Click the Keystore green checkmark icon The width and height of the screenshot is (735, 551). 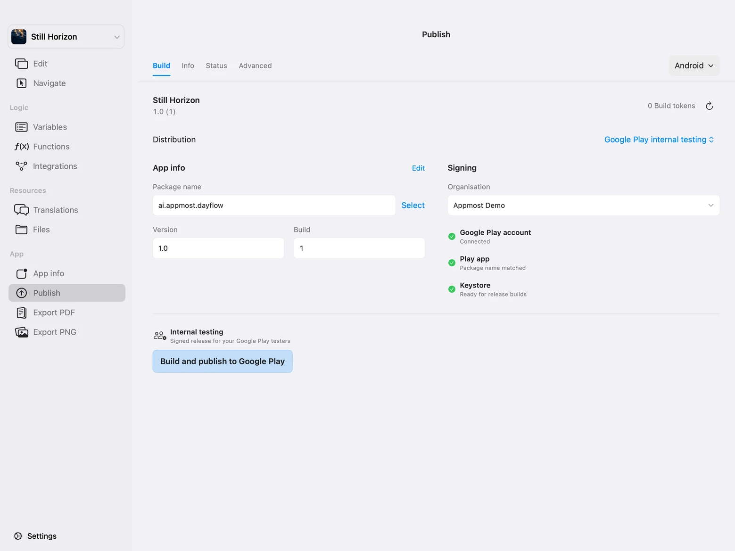[452, 289]
